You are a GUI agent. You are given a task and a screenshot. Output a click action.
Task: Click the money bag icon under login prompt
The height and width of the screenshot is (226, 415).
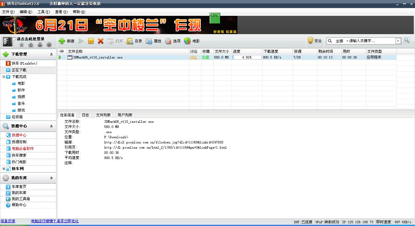40,45
